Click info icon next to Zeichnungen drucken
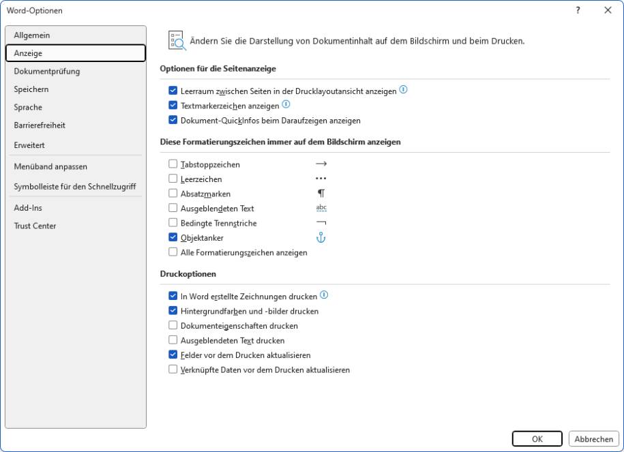This screenshot has height=452, width=624. (x=324, y=295)
